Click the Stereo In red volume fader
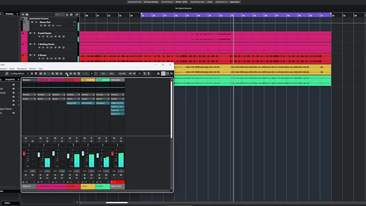This screenshot has width=366, height=206. 24,153
